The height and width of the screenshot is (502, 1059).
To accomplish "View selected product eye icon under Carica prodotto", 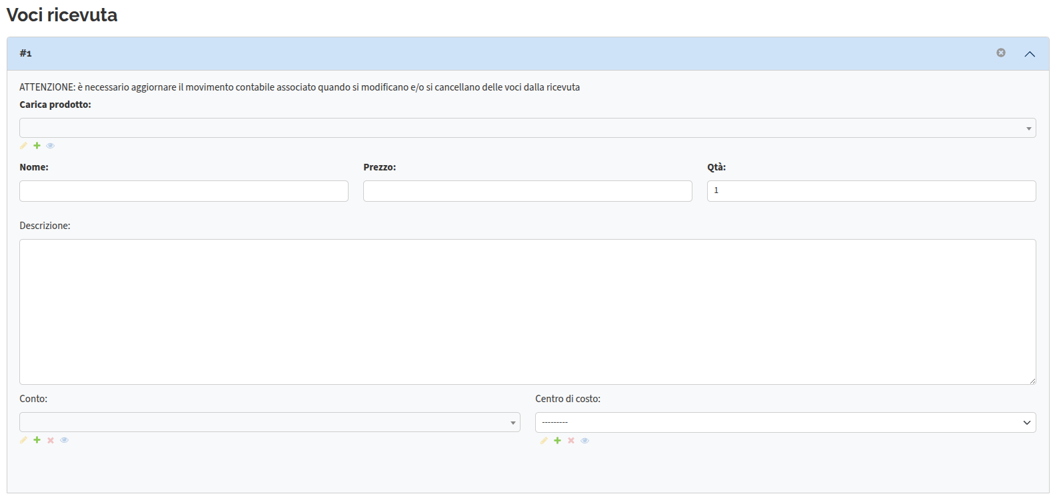I will tap(51, 146).
